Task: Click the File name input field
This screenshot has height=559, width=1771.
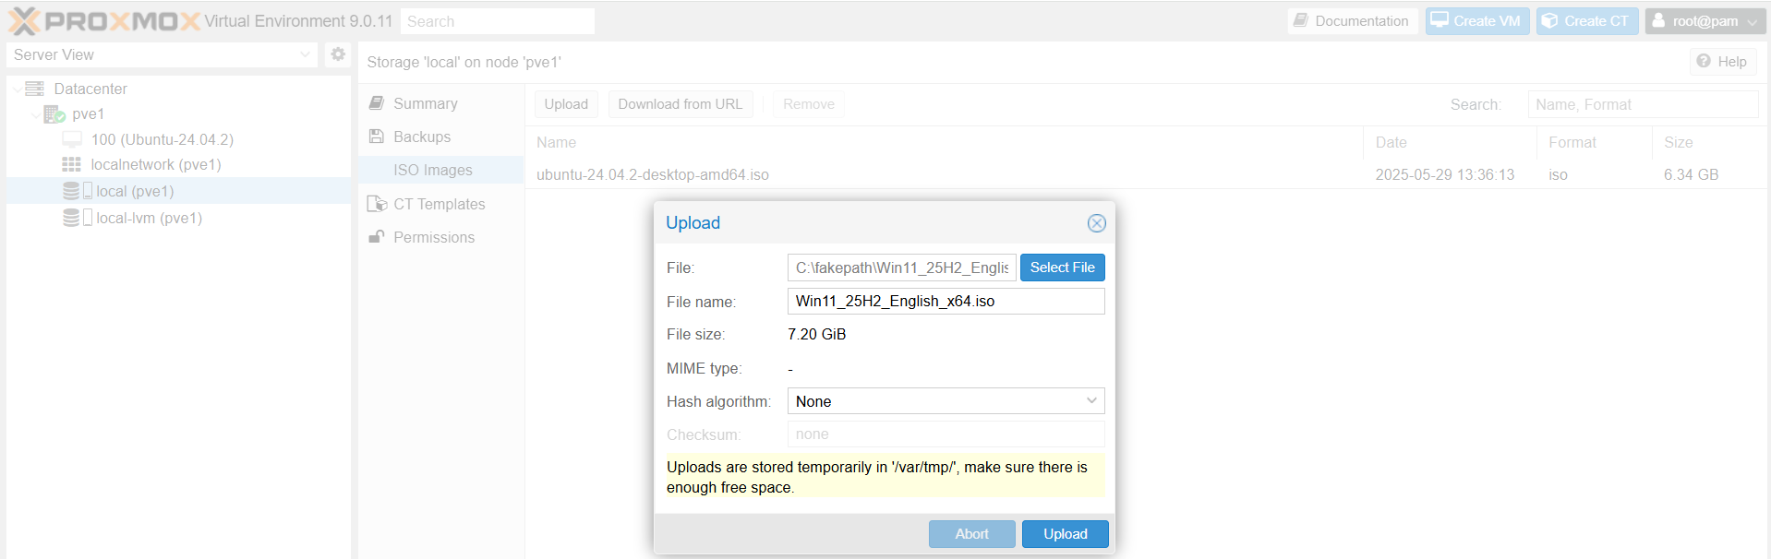Action: pyautogui.click(x=946, y=301)
